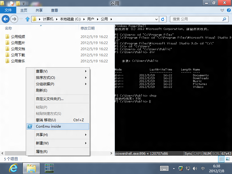Select the 公用音乐 folder icon
Screen dimensions: 232x174
pyautogui.click(x=7, y=61)
